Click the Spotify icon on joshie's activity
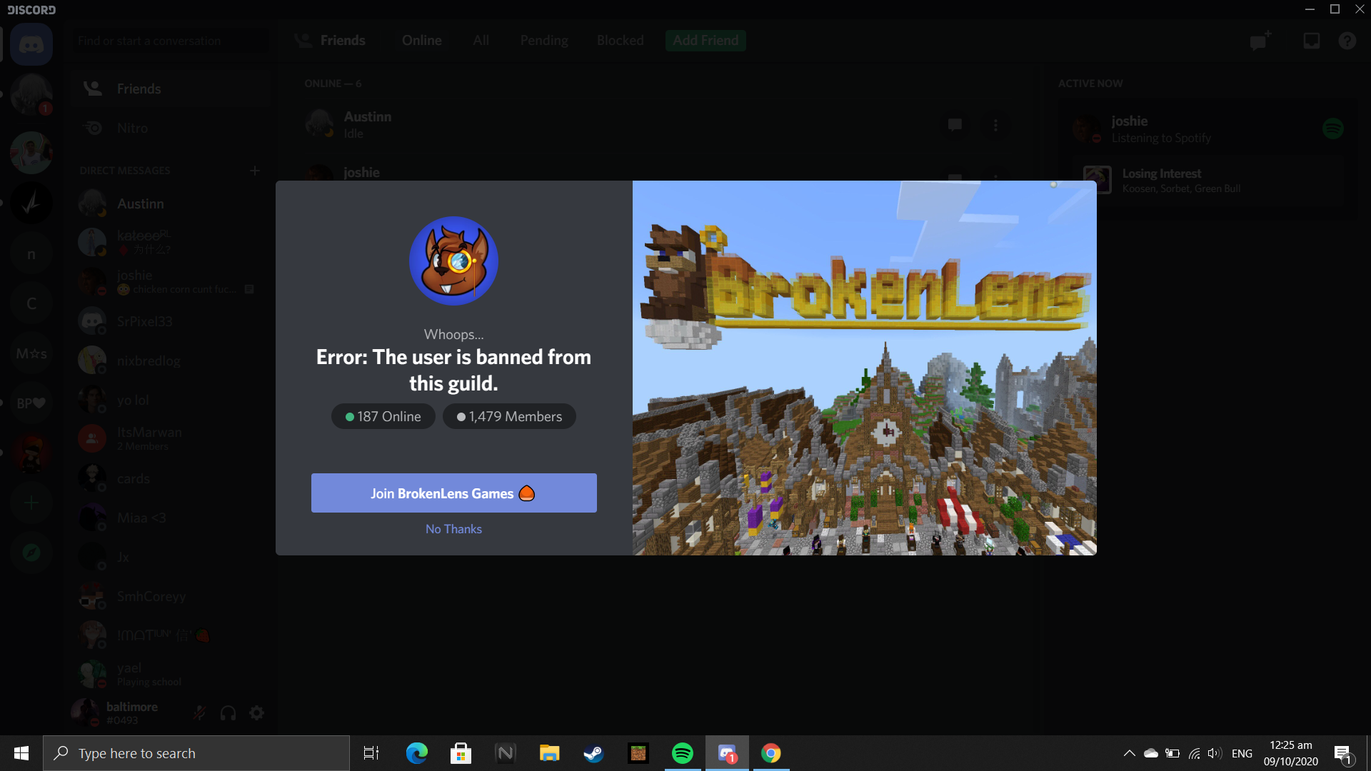This screenshot has width=1371, height=771. pyautogui.click(x=1332, y=128)
